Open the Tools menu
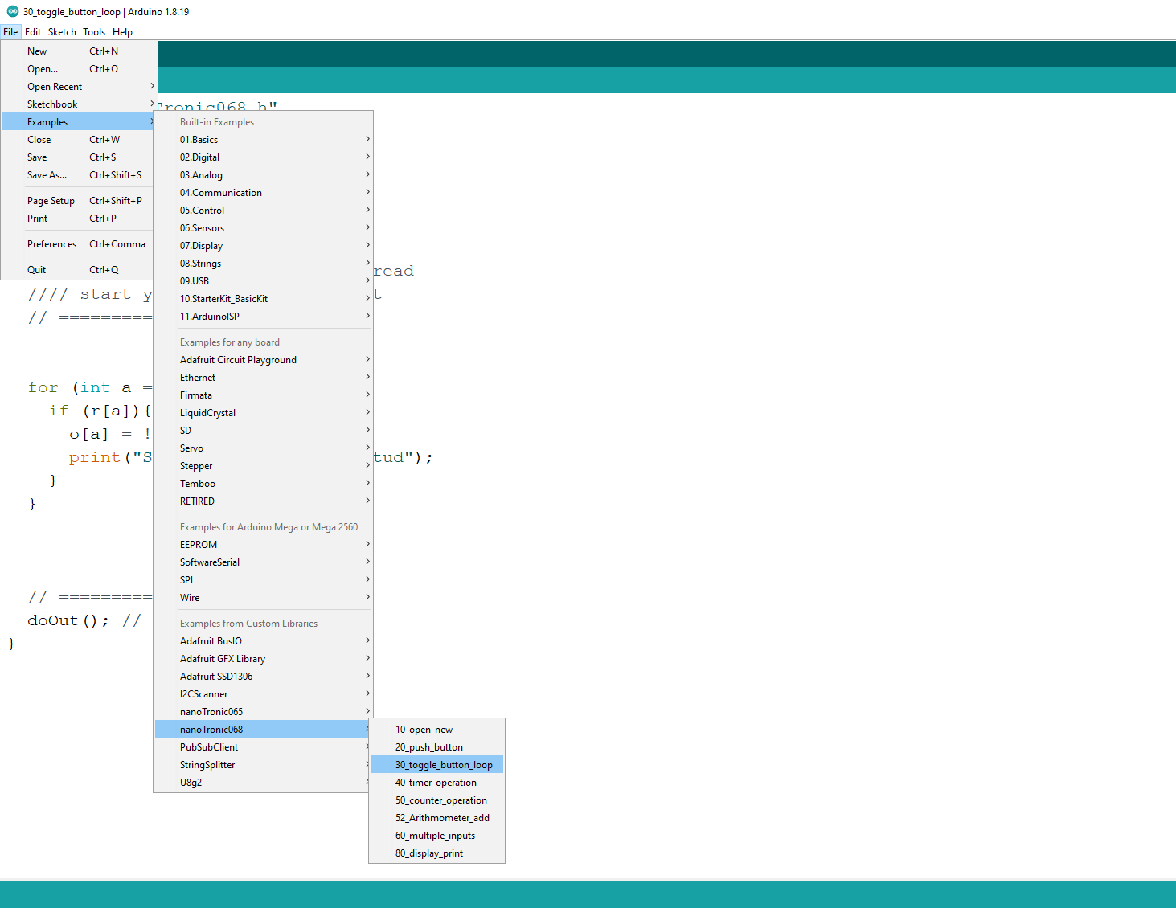Viewport: 1176px width, 908px height. pos(94,32)
